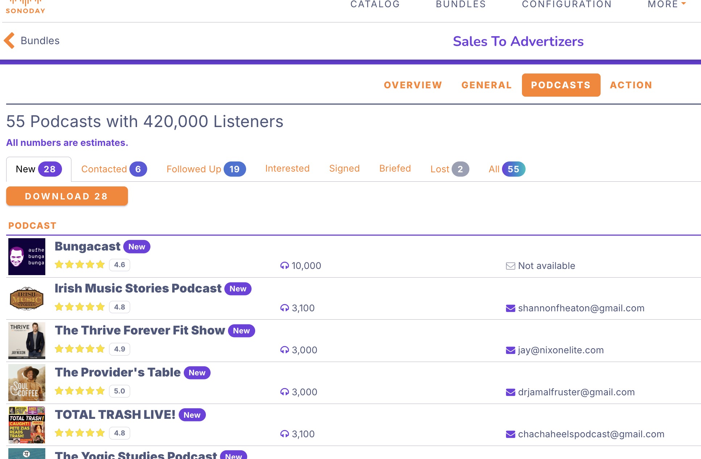Open TOTAL TRASH LIVE! title

115,414
